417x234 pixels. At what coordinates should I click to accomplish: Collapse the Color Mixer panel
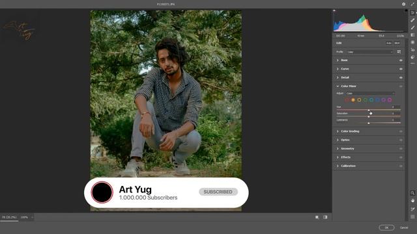pos(338,86)
